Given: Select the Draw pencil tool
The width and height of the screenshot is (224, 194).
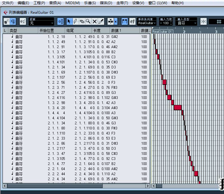Looking at the screenshot, I should pyautogui.click(x=75, y=22).
